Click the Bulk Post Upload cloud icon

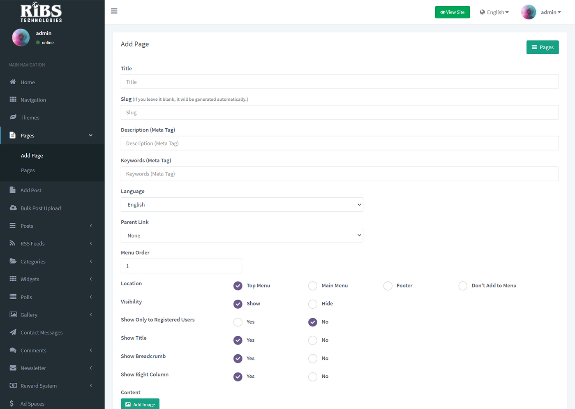pyautogui.click(x=13, y=208)
